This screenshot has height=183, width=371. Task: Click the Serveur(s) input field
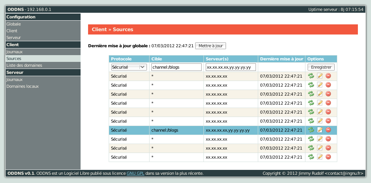(x=230, y=67)
